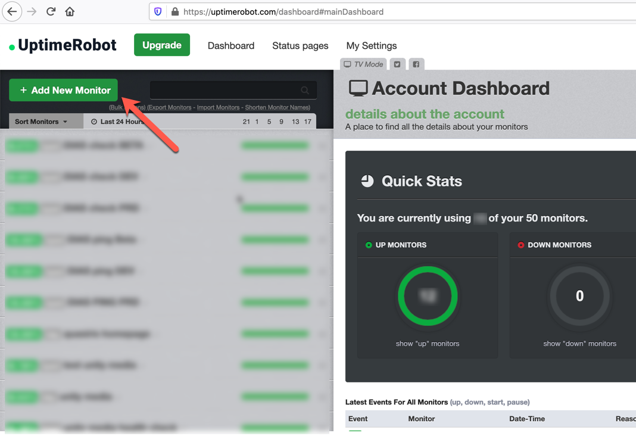Image resolution: width=636 pixels, height=436 pixels.
Task: Click the magnifier icon in the search box
Action: pyautogui.click(x=305, y=90)
